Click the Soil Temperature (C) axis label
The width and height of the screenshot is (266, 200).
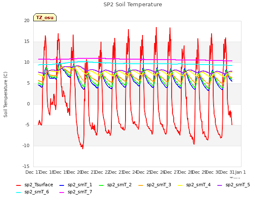pos(5,95)
